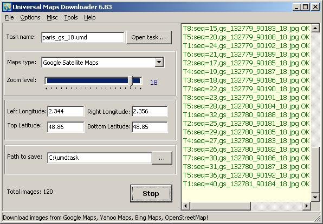Click log line T8:seq=31 gs_132780_90187
The width and height of the screenshot is (323, 224).
(246, 167)
